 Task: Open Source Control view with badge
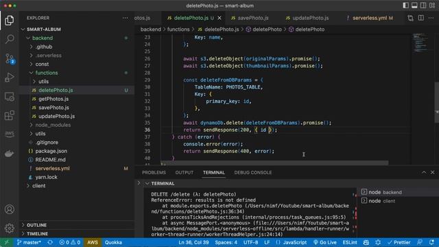coord(9,58)
